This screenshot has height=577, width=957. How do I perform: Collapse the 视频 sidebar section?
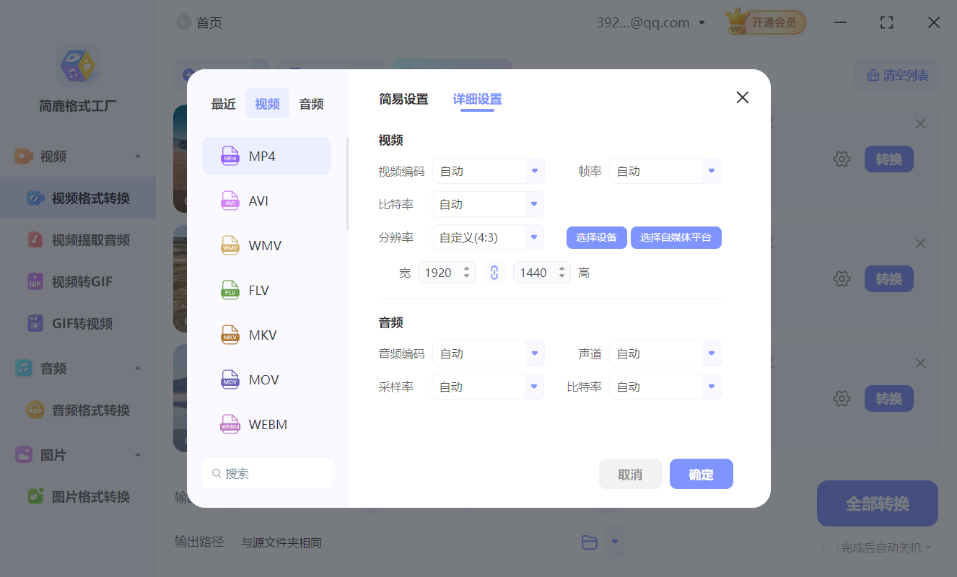click(x=138, y=155)
